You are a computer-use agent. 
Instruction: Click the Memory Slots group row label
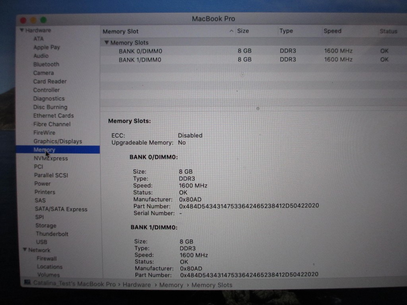(x=129, y=42)
